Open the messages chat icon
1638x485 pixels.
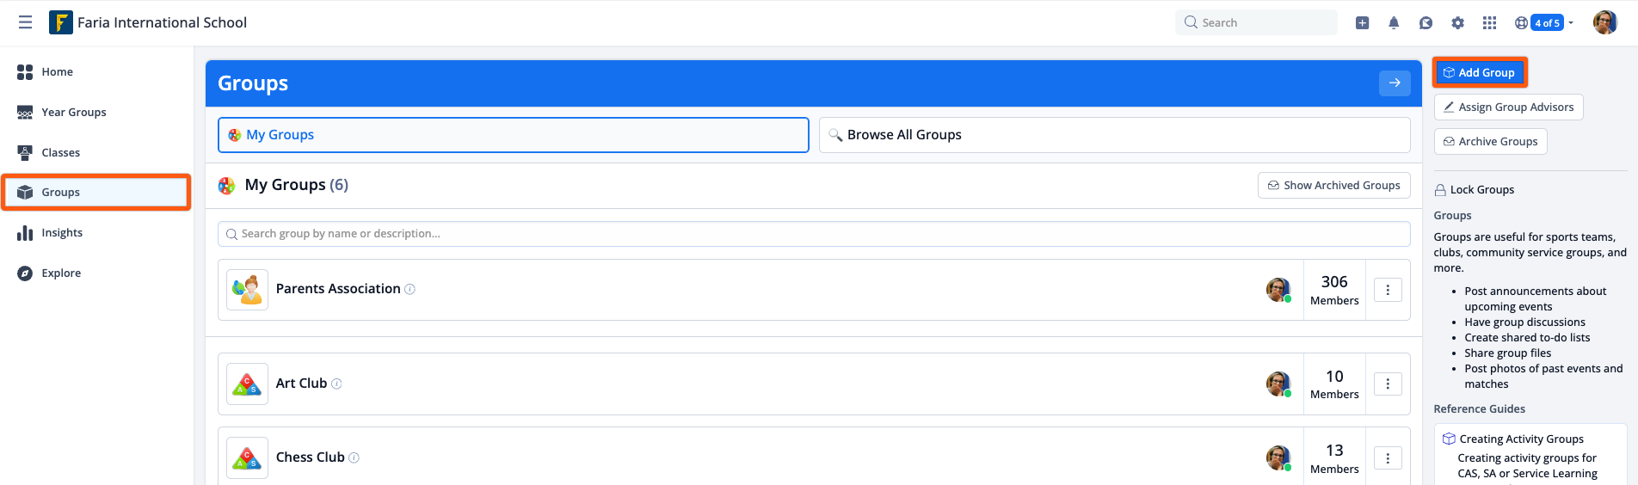click(1426, 23)
